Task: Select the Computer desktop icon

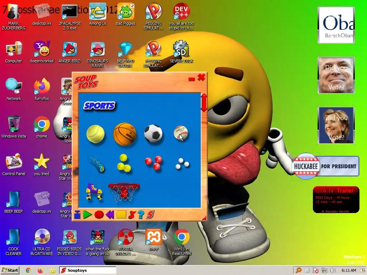Action: click(x=13, y=52)
